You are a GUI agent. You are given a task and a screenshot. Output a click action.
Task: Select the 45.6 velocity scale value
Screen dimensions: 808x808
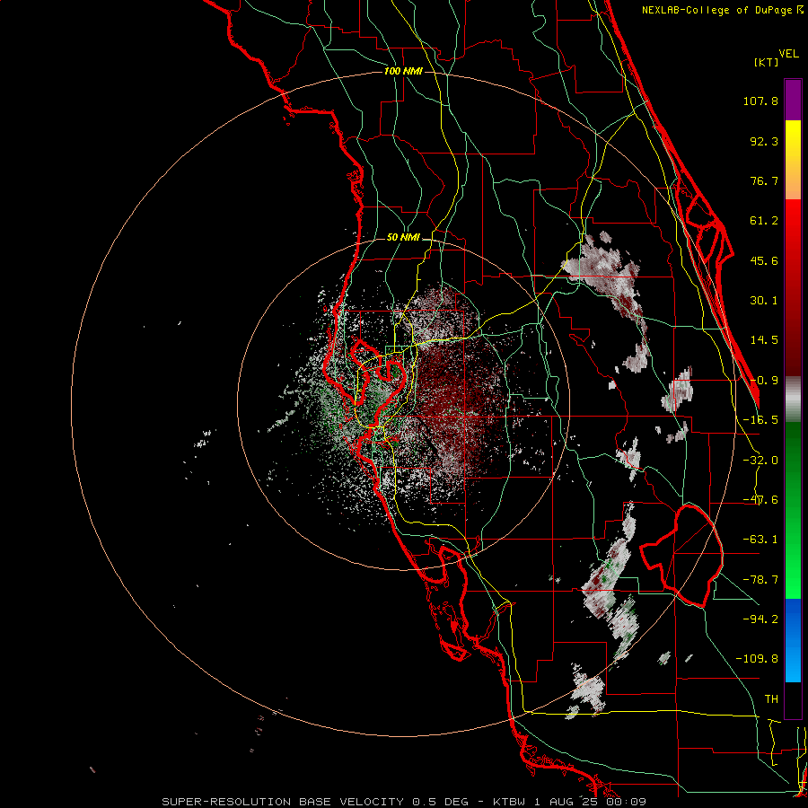(764, 260)
